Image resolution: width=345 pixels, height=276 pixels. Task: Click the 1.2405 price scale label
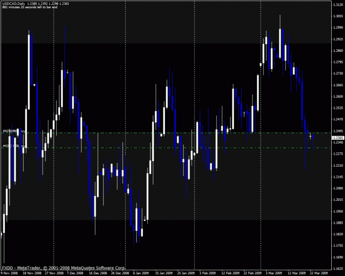click(x=338, y=131)
